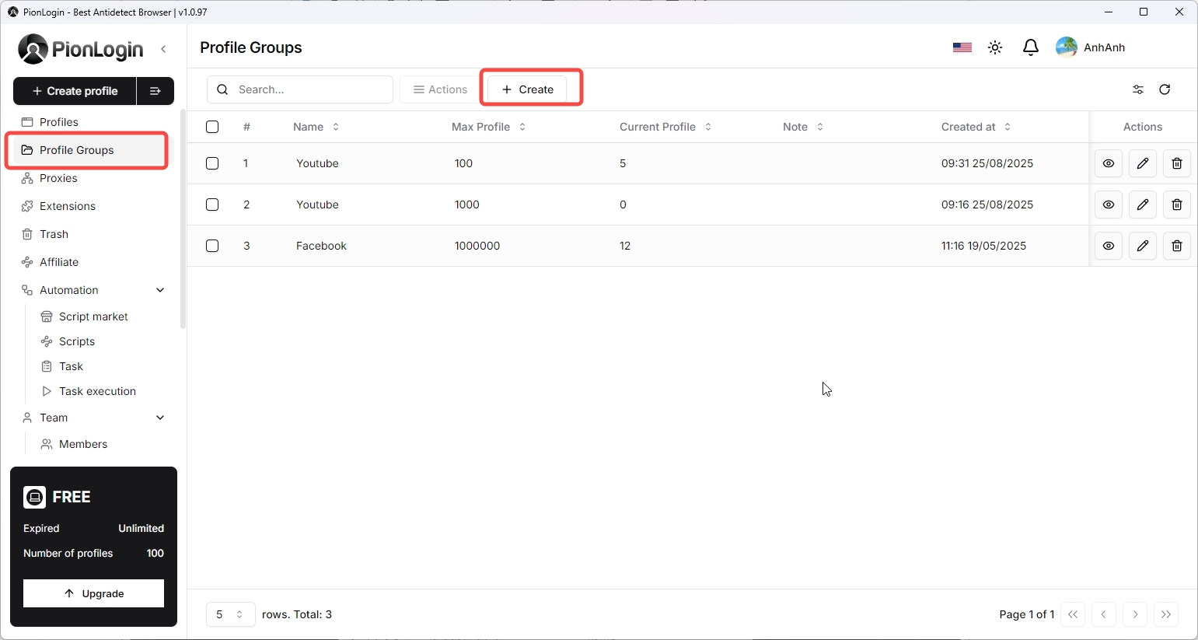Click the notification bell icon
This screenshot has width=1198, height=640.
[1030, 47]
